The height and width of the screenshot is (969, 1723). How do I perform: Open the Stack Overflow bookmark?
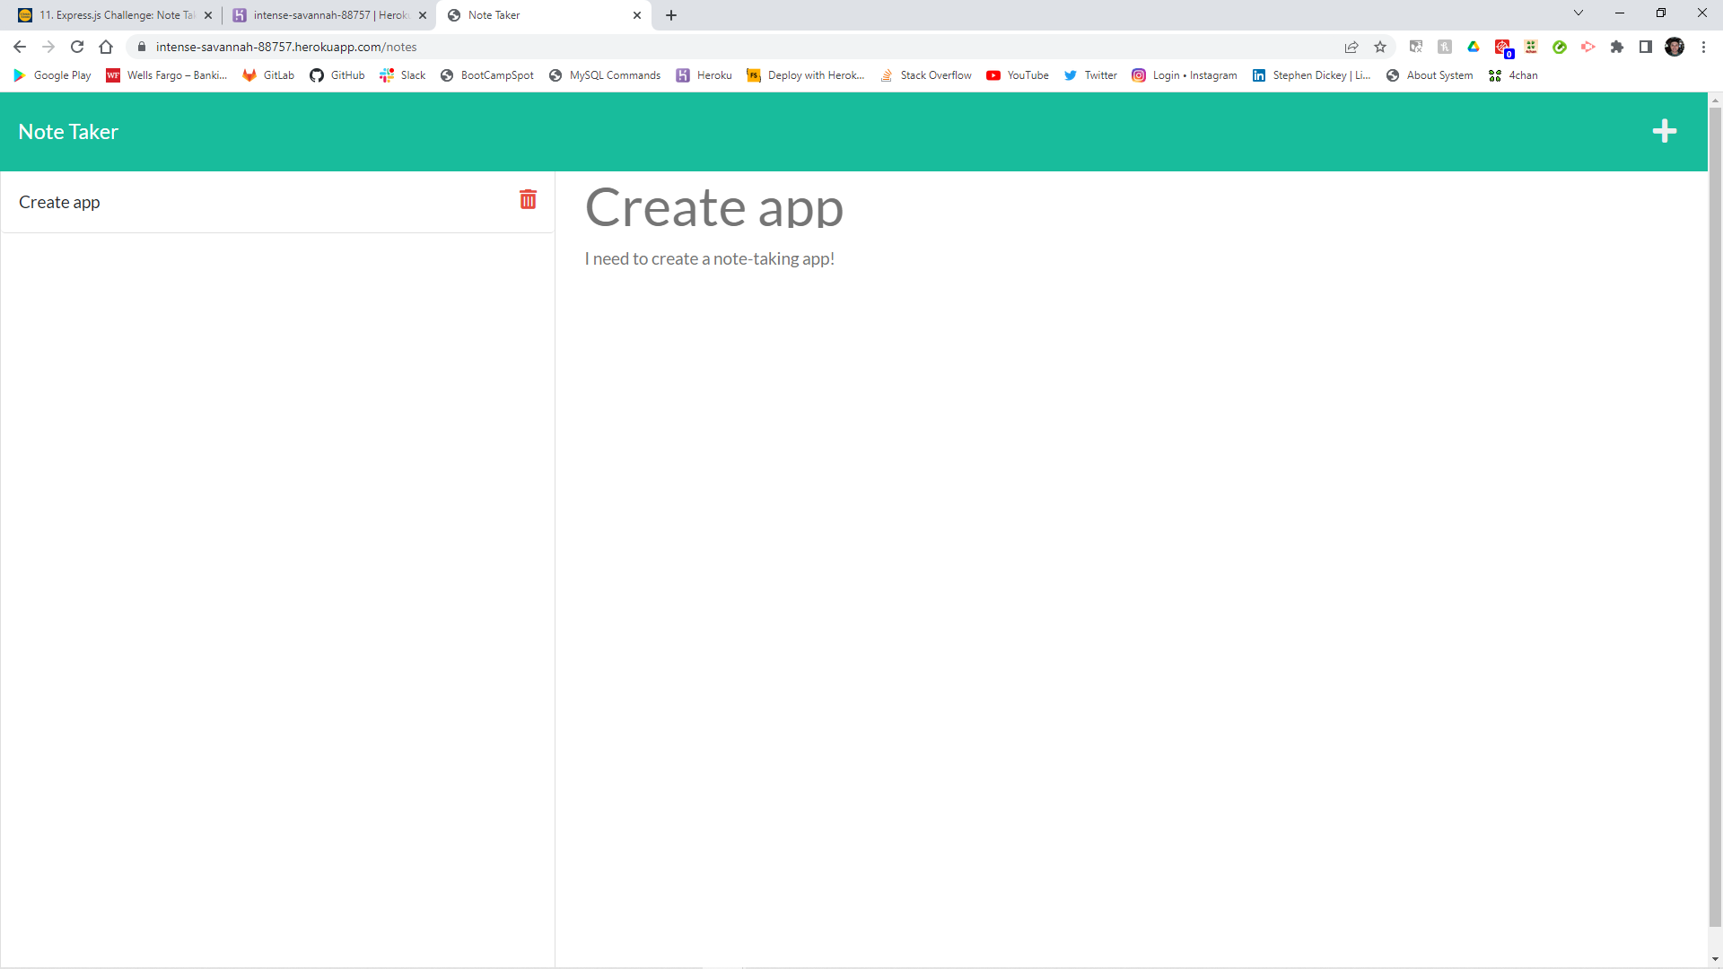click(x=926, y=75)
